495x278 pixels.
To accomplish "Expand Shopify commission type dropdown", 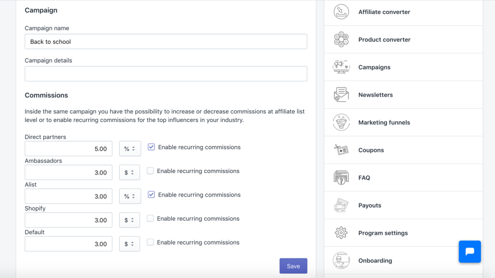I will [x=129, y=220].
